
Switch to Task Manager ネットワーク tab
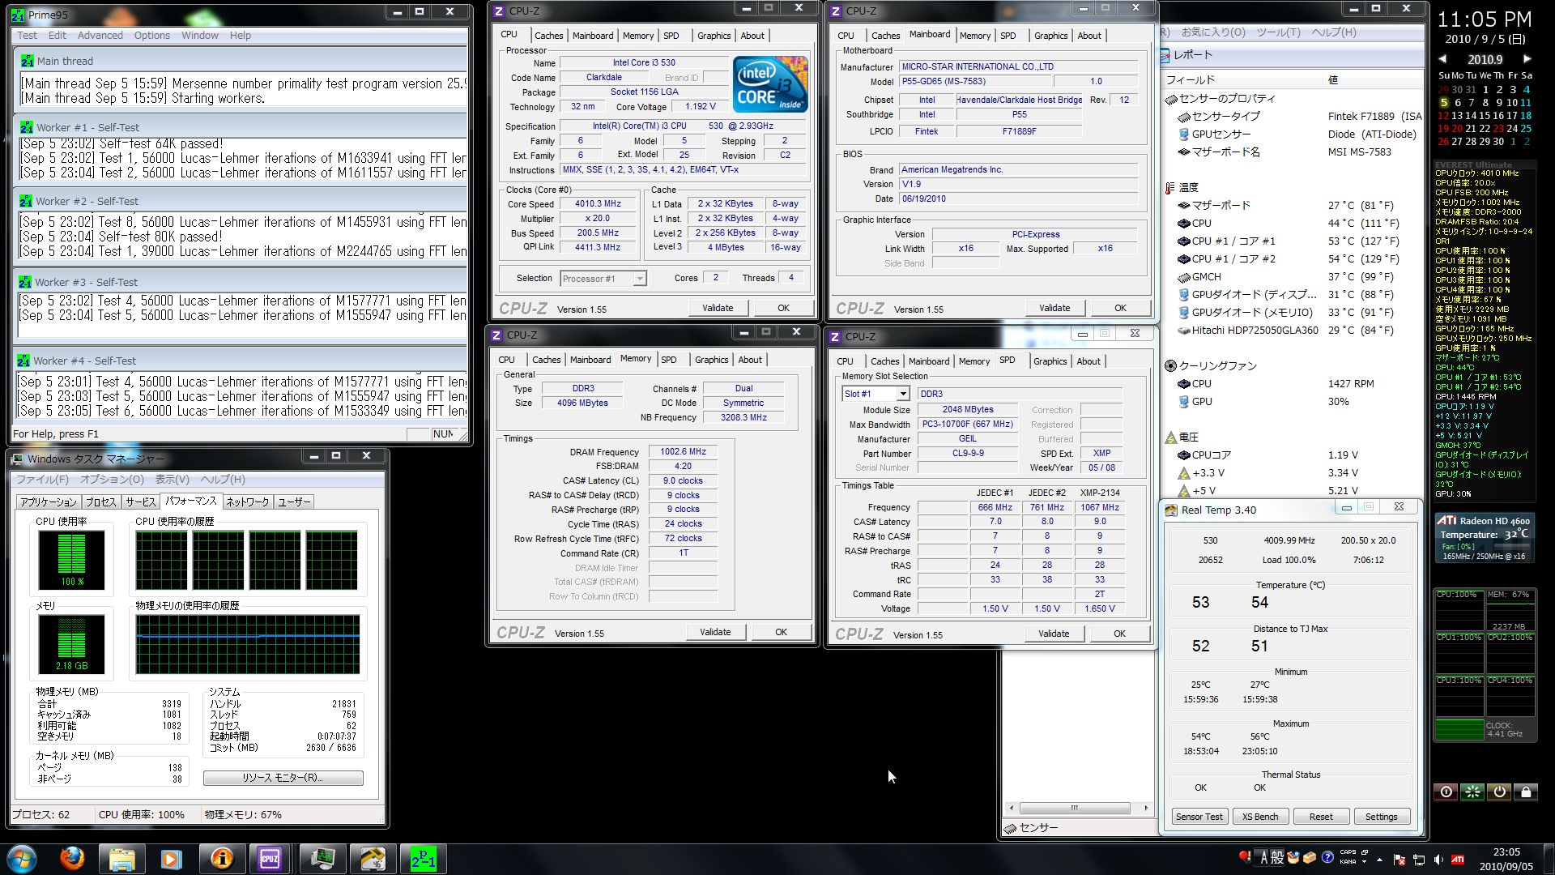point(247,502)
